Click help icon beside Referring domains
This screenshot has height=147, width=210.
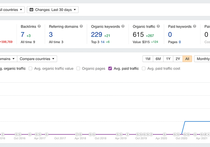(82, 27)
